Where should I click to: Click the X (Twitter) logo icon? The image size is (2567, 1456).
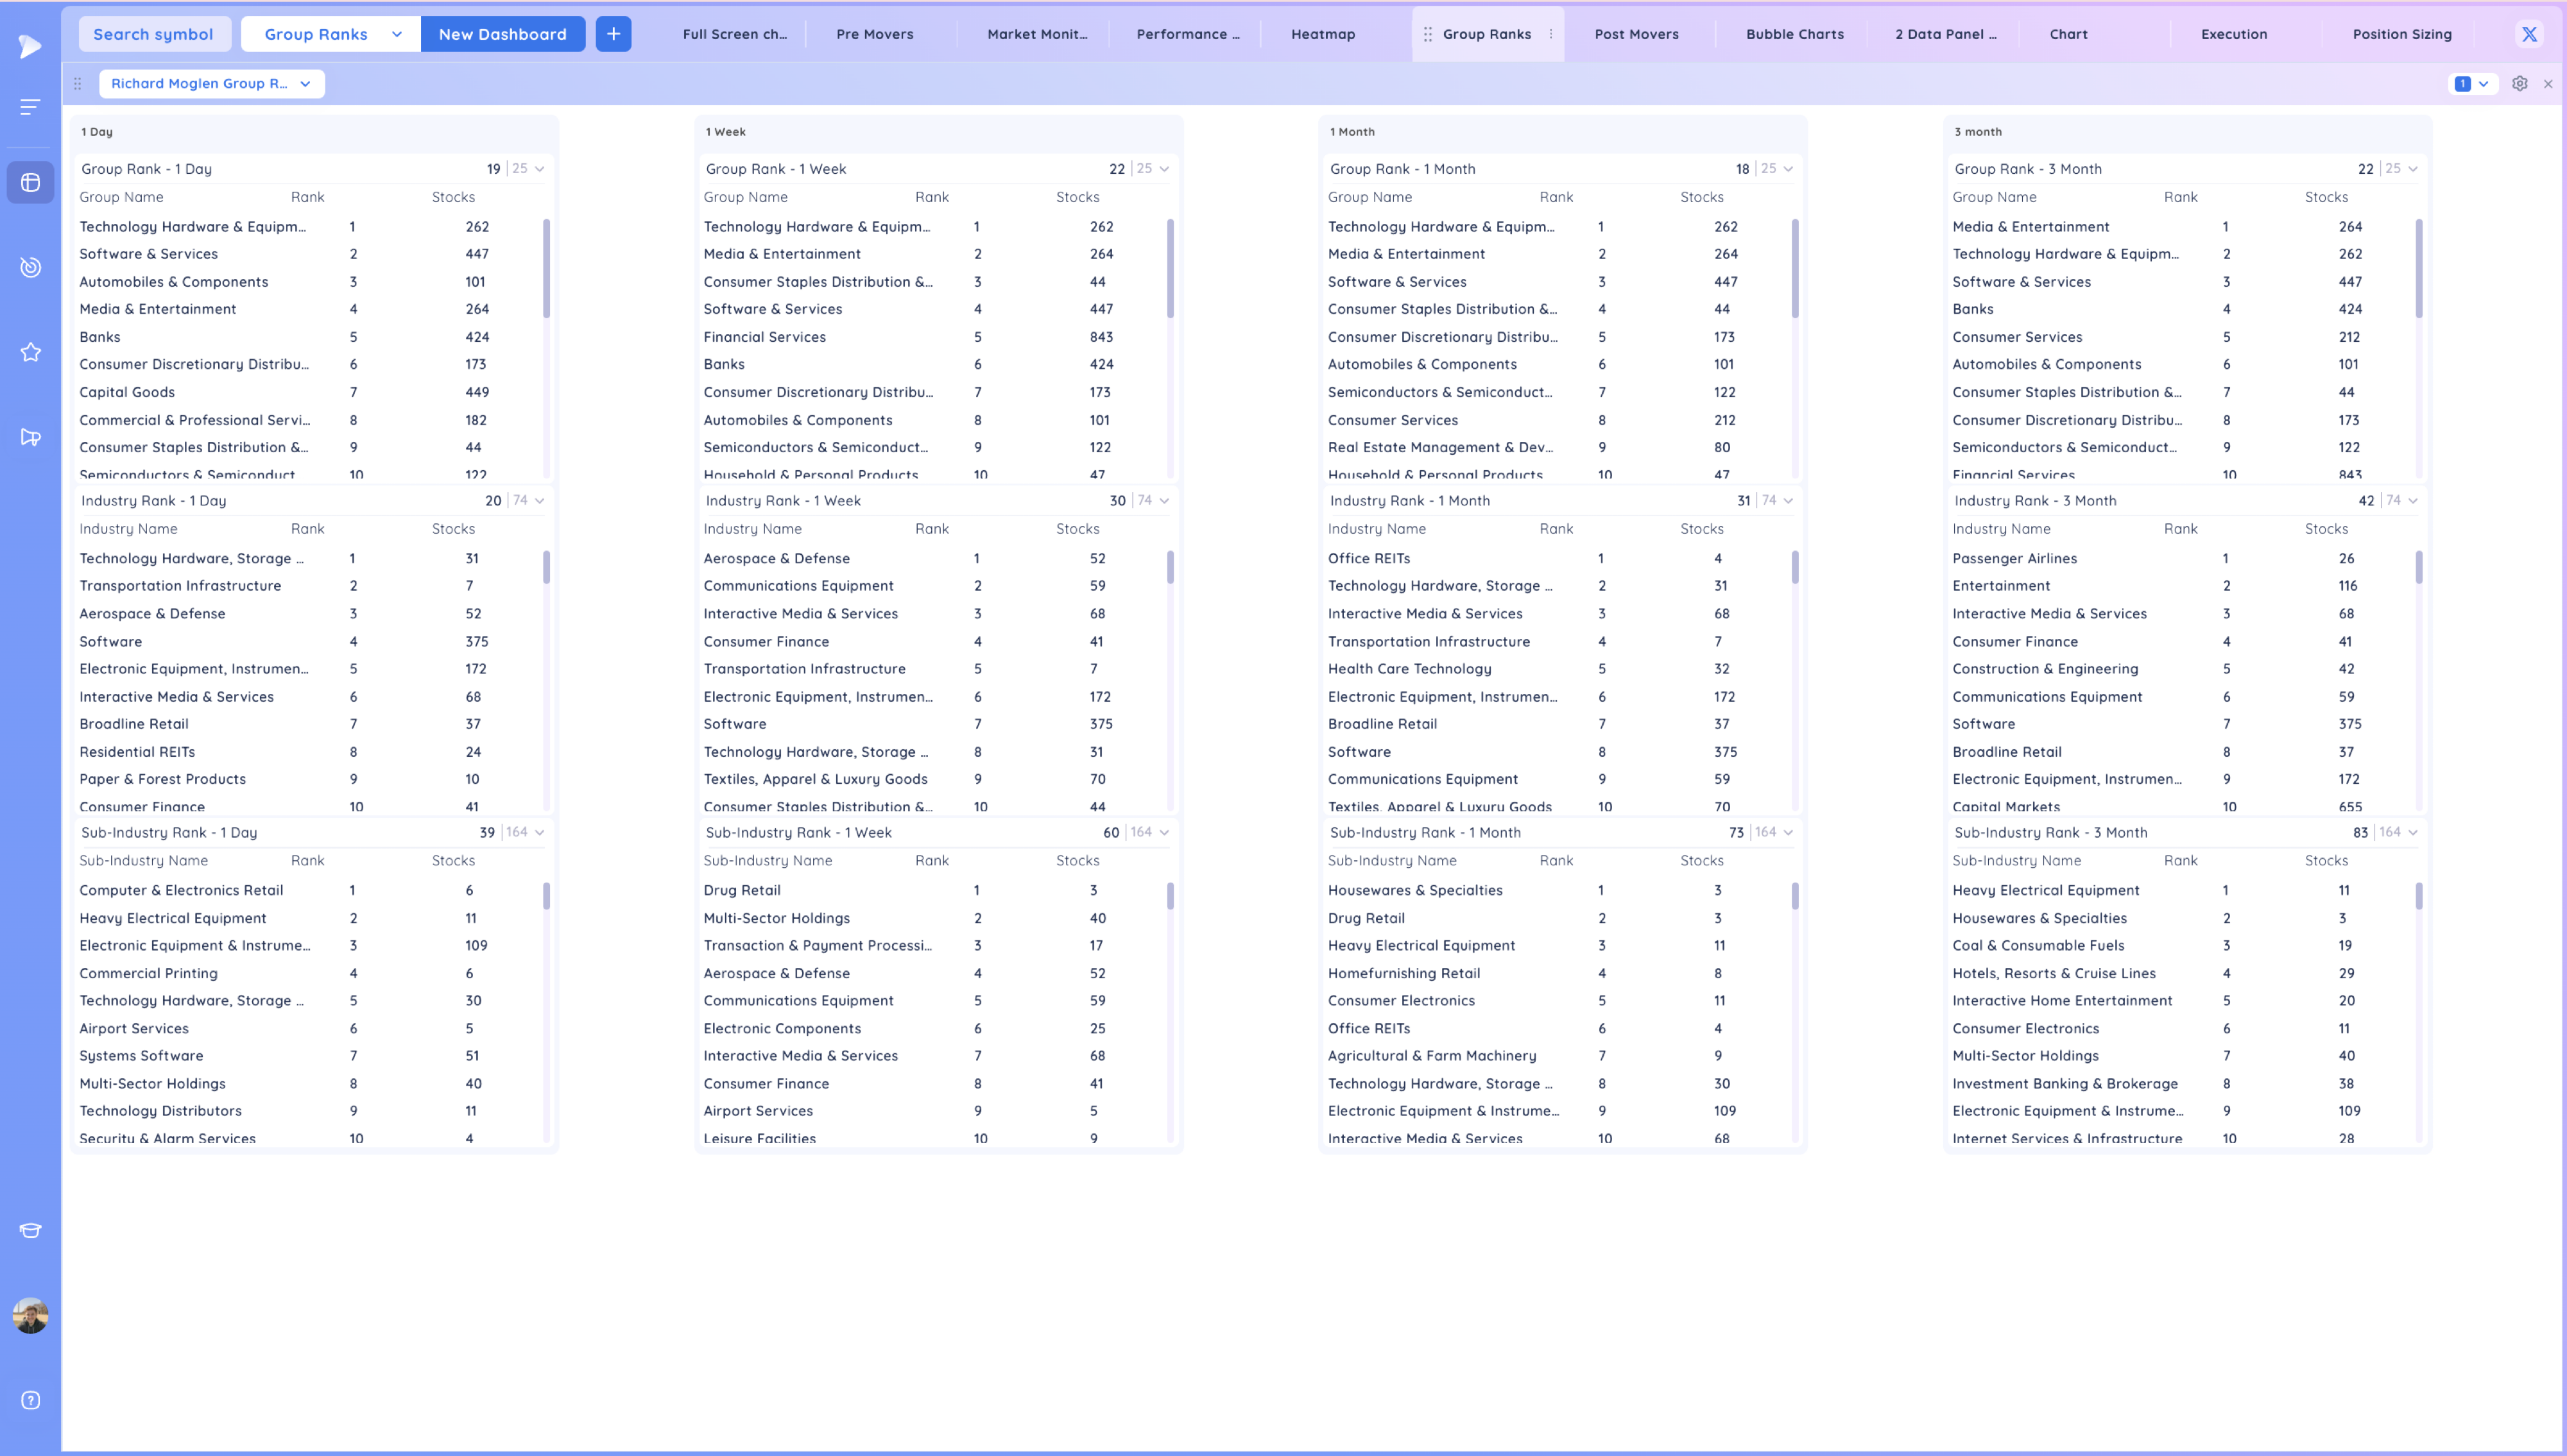[x=2529, y=34]
